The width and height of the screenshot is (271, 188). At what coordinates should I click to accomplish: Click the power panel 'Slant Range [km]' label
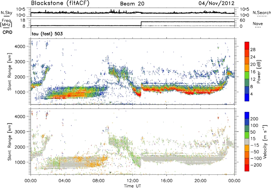pyautogui.click(x=9, y=72)
